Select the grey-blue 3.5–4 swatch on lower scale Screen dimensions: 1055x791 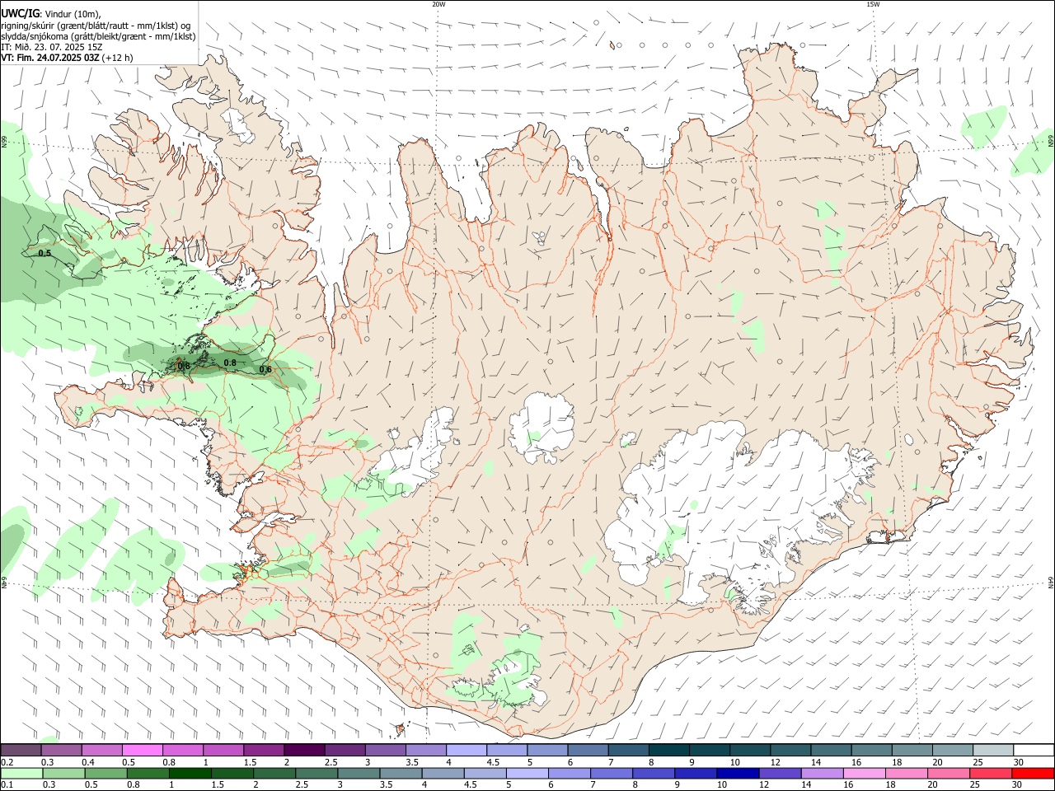pyautogui.click(x=400, y=773)
